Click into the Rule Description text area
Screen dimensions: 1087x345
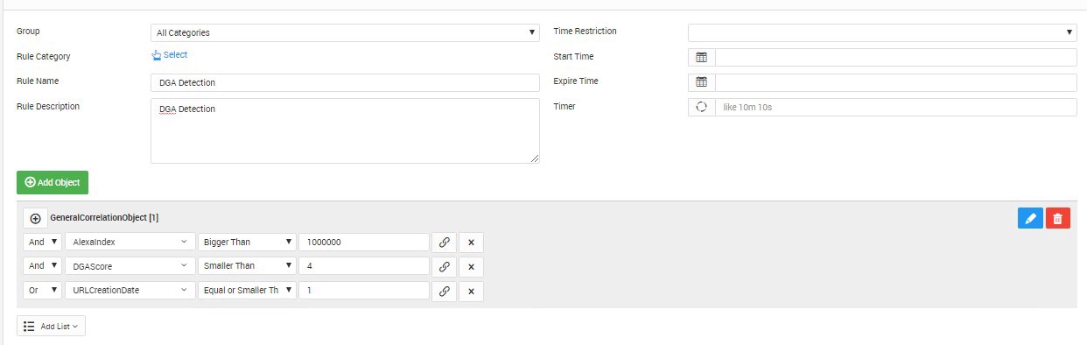point(345,130)
